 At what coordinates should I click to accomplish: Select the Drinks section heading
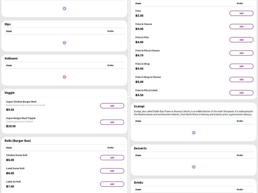point(138,183)
